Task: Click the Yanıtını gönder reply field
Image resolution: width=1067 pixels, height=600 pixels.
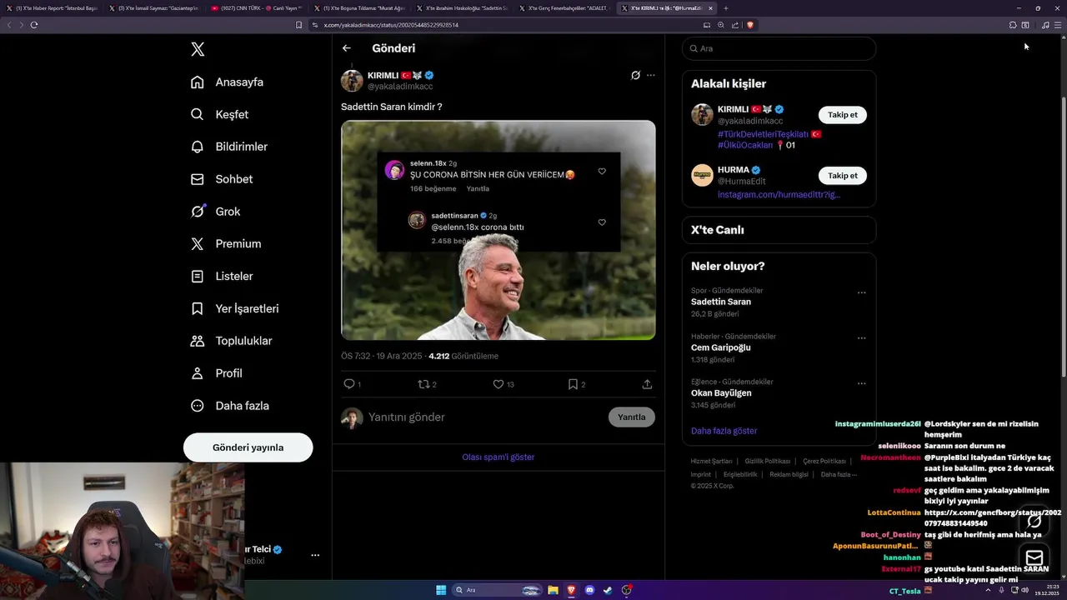Action: [x=483, y=417]
